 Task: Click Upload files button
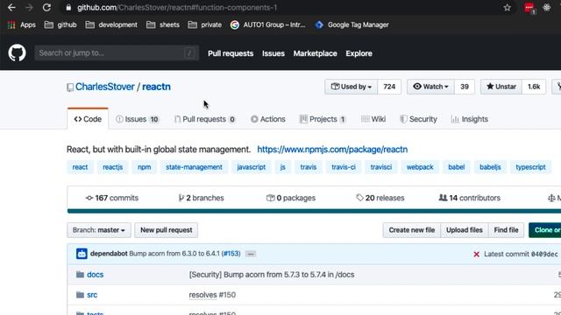tap(465, 230)
